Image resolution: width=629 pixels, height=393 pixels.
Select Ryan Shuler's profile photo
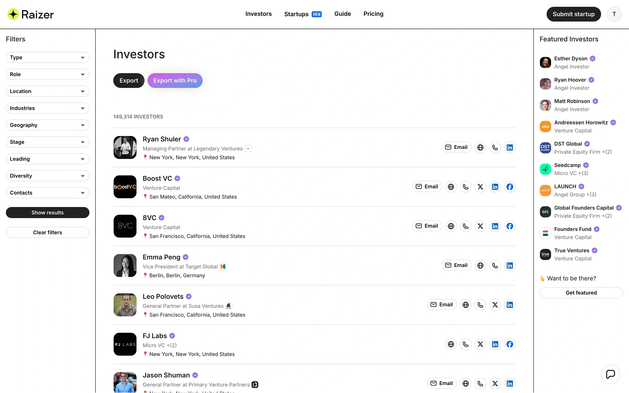click(x=125, y=148)
